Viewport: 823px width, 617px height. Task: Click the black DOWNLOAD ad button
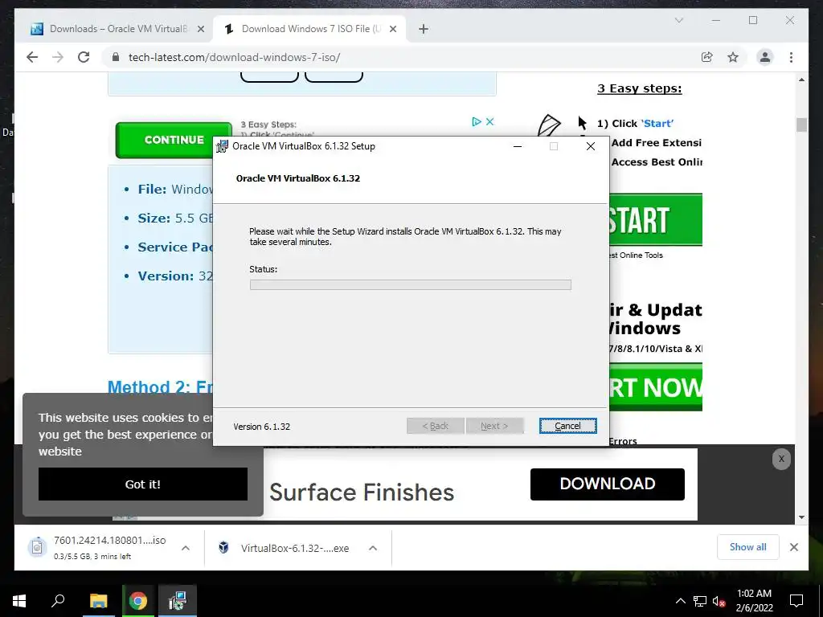tap(608, 484)
